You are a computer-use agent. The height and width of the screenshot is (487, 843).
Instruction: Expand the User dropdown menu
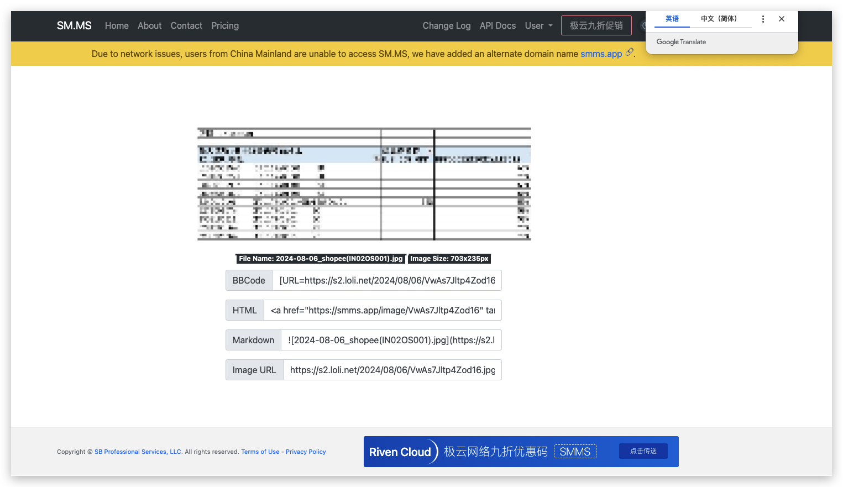click(x=538, y=25)
